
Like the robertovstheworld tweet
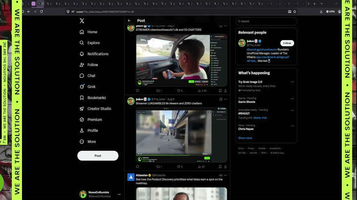click(x=180, y=91)
